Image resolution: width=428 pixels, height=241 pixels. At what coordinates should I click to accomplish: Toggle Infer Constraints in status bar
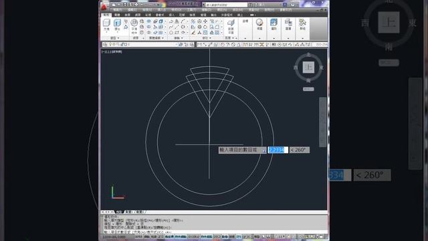(x=138, y=236)
